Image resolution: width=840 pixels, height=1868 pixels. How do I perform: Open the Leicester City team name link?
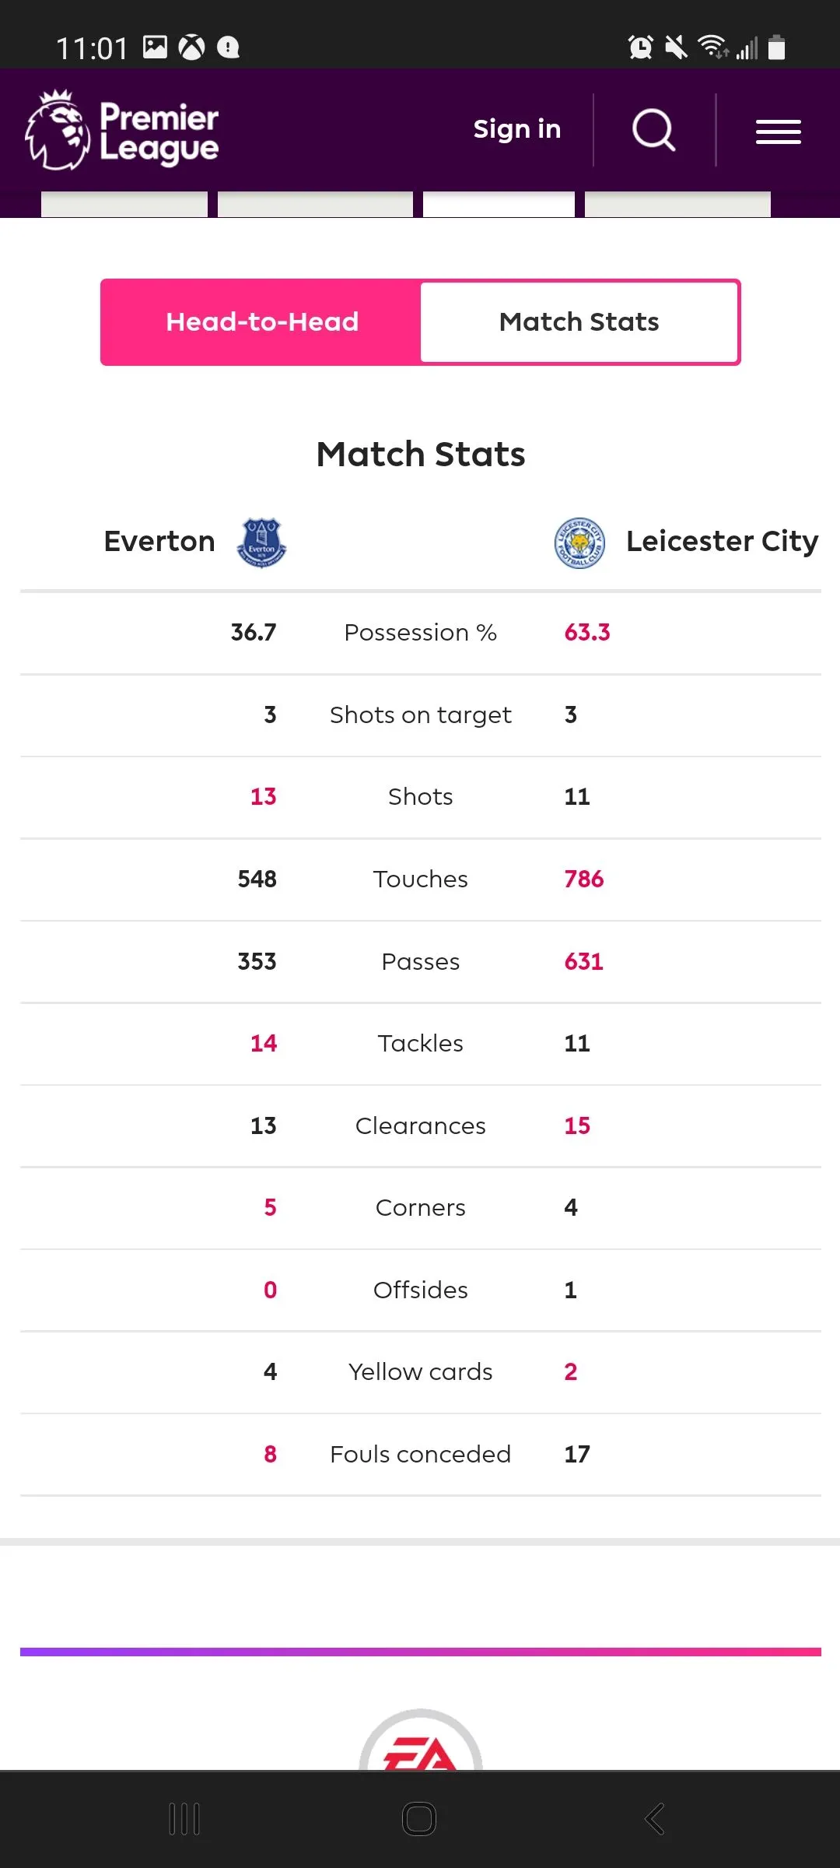(722, 542)
